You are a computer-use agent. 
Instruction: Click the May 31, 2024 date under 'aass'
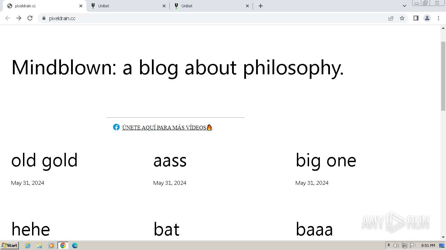(170, 183)
